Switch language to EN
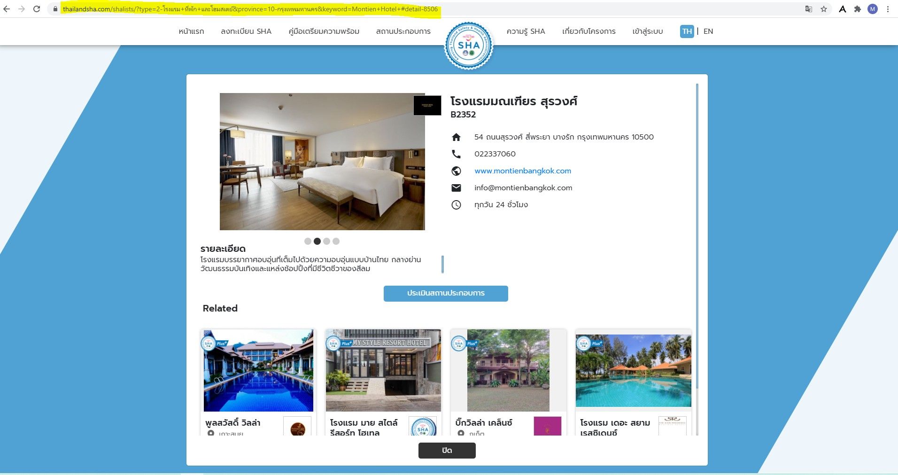Image resolution: width=898 pixels, height=475 pixels. [x=708, y=31]
